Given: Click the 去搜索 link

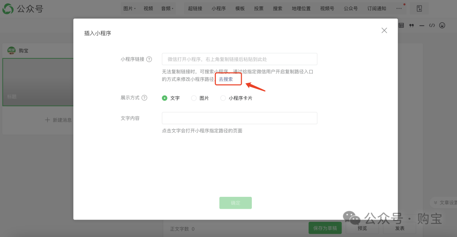Looking at the screenshot, I should (x=226, y=79).
